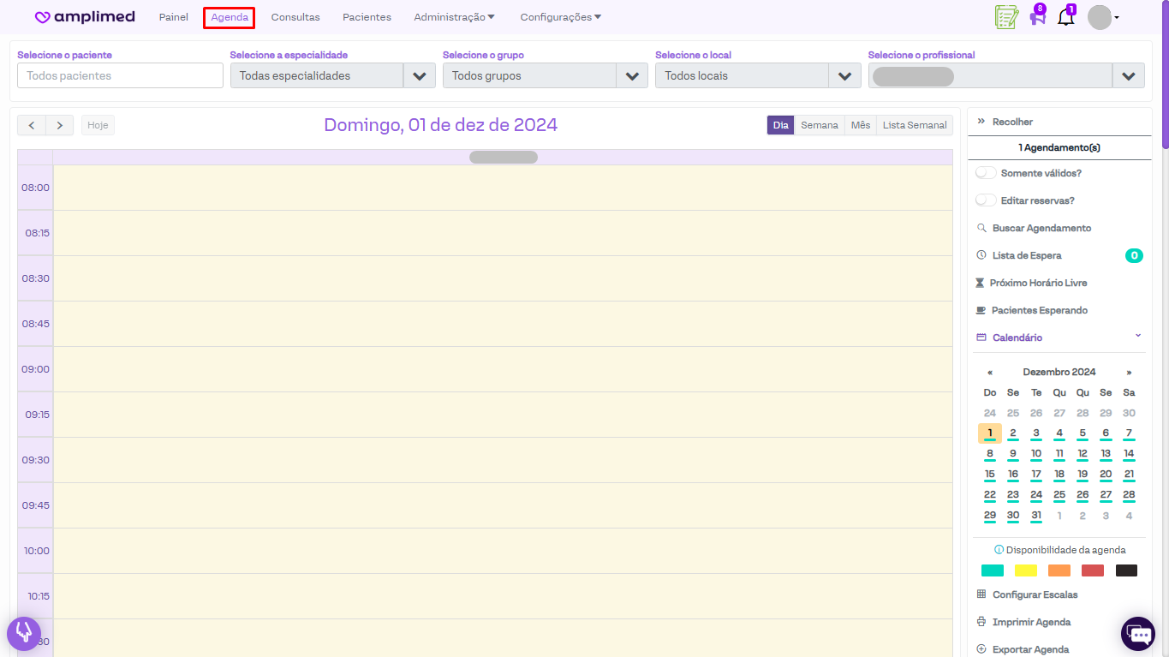Collapse the Calendário section chevron
This screenshot has height=657, width=1169.
click(x=1138, y=337)
